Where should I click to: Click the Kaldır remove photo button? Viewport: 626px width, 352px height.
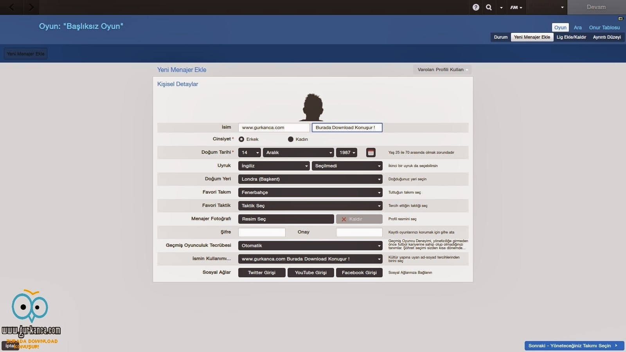tap(359, 219)
